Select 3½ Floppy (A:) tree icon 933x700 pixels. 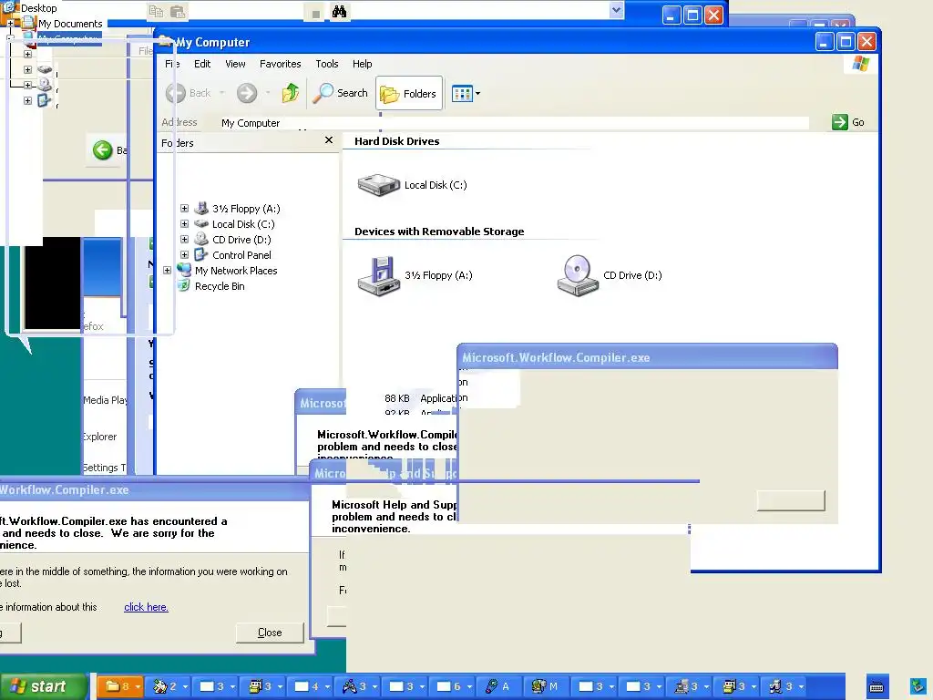201,209
